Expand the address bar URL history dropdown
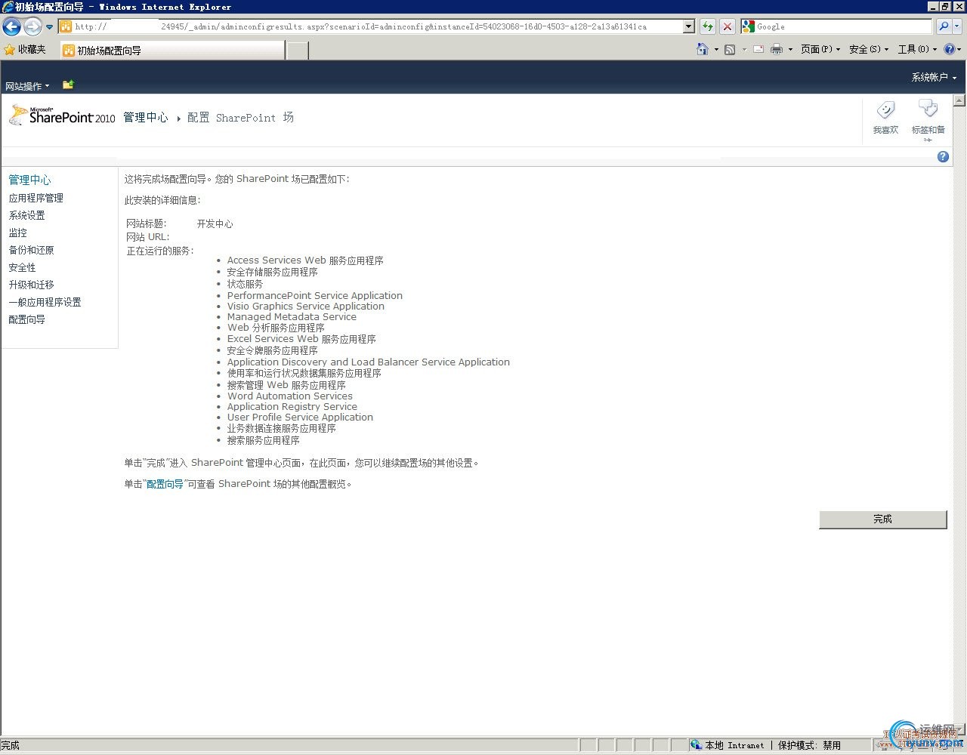Screen dimensions: 967x755 point(688,26)
